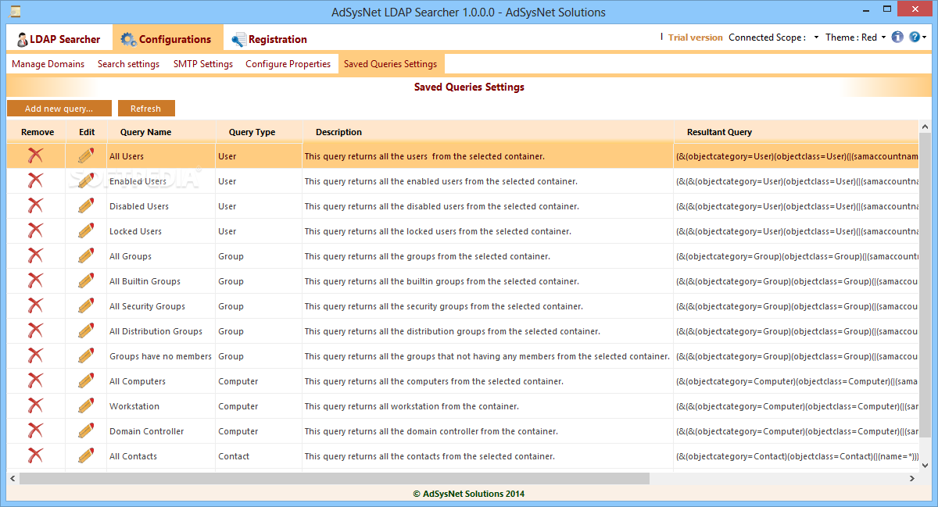Remove the Workstation query
This screenshot has width=938, height=507.
click(35, 406)
